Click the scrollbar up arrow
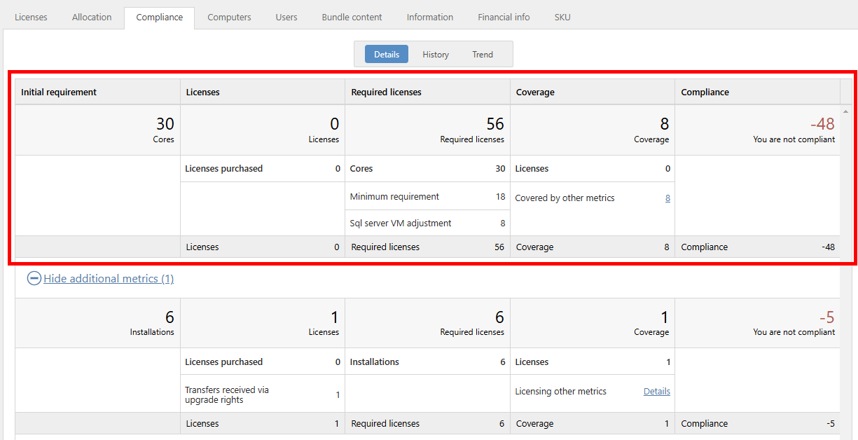 (x=845, y=111)
